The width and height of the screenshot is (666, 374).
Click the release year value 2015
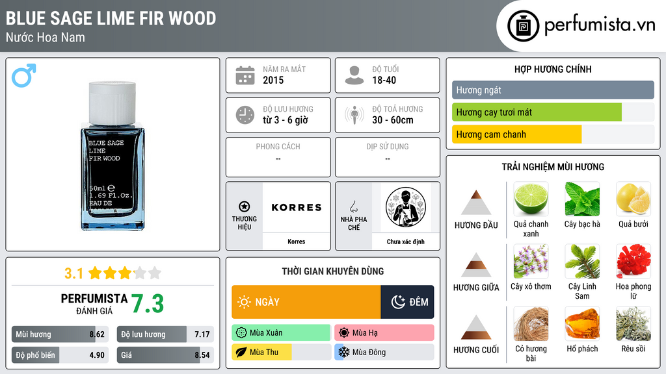click(273, 80)
